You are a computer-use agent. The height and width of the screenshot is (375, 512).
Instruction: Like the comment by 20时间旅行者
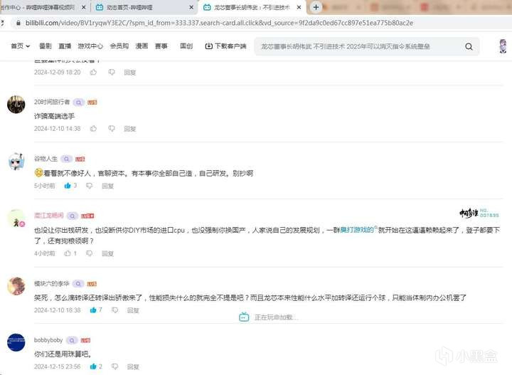coord(93,128)
